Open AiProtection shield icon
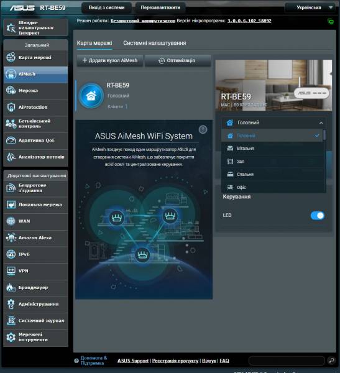 (x=11, y=107)
